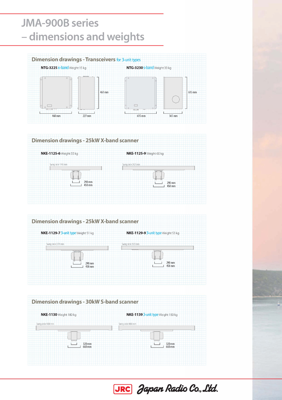The width and height of the screenshot is (282, 400).
Task: Click "458 mm" under the NKE-1125-9 scanner
Action: click(171, 186)
